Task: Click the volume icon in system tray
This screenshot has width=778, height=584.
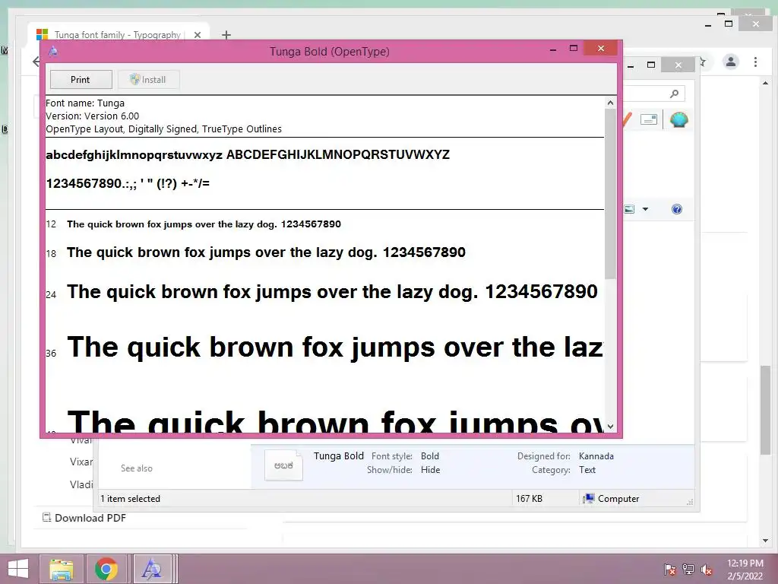Action: pos(707,570)
